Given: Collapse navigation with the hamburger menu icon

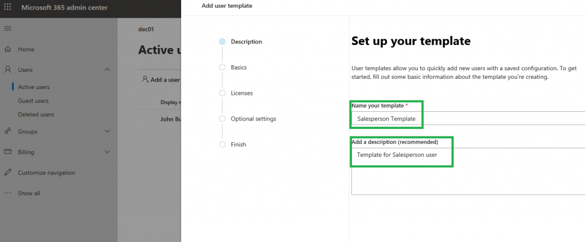Looking at the screenshot, I should (x=7, y=29).
